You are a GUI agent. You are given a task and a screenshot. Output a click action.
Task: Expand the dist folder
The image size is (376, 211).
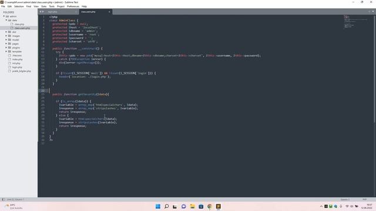[6, 32]
